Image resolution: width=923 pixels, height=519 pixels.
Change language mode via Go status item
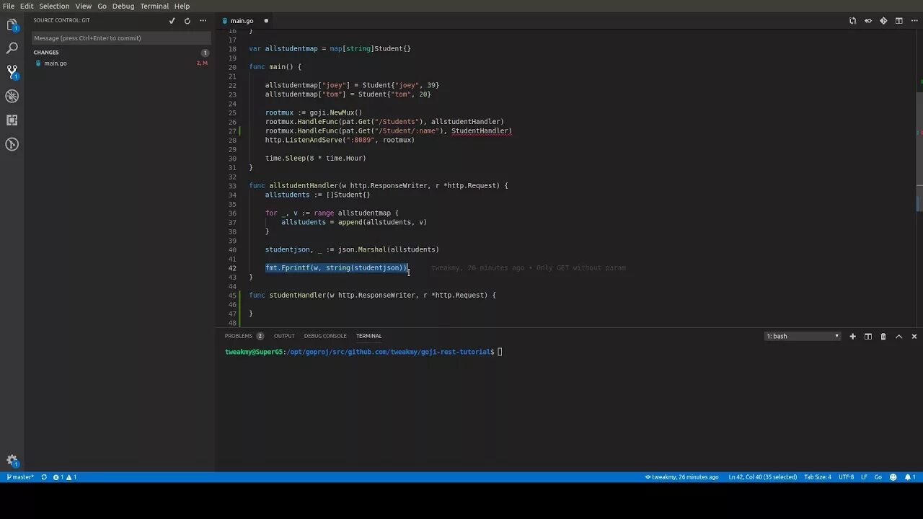tap(878, 477)
